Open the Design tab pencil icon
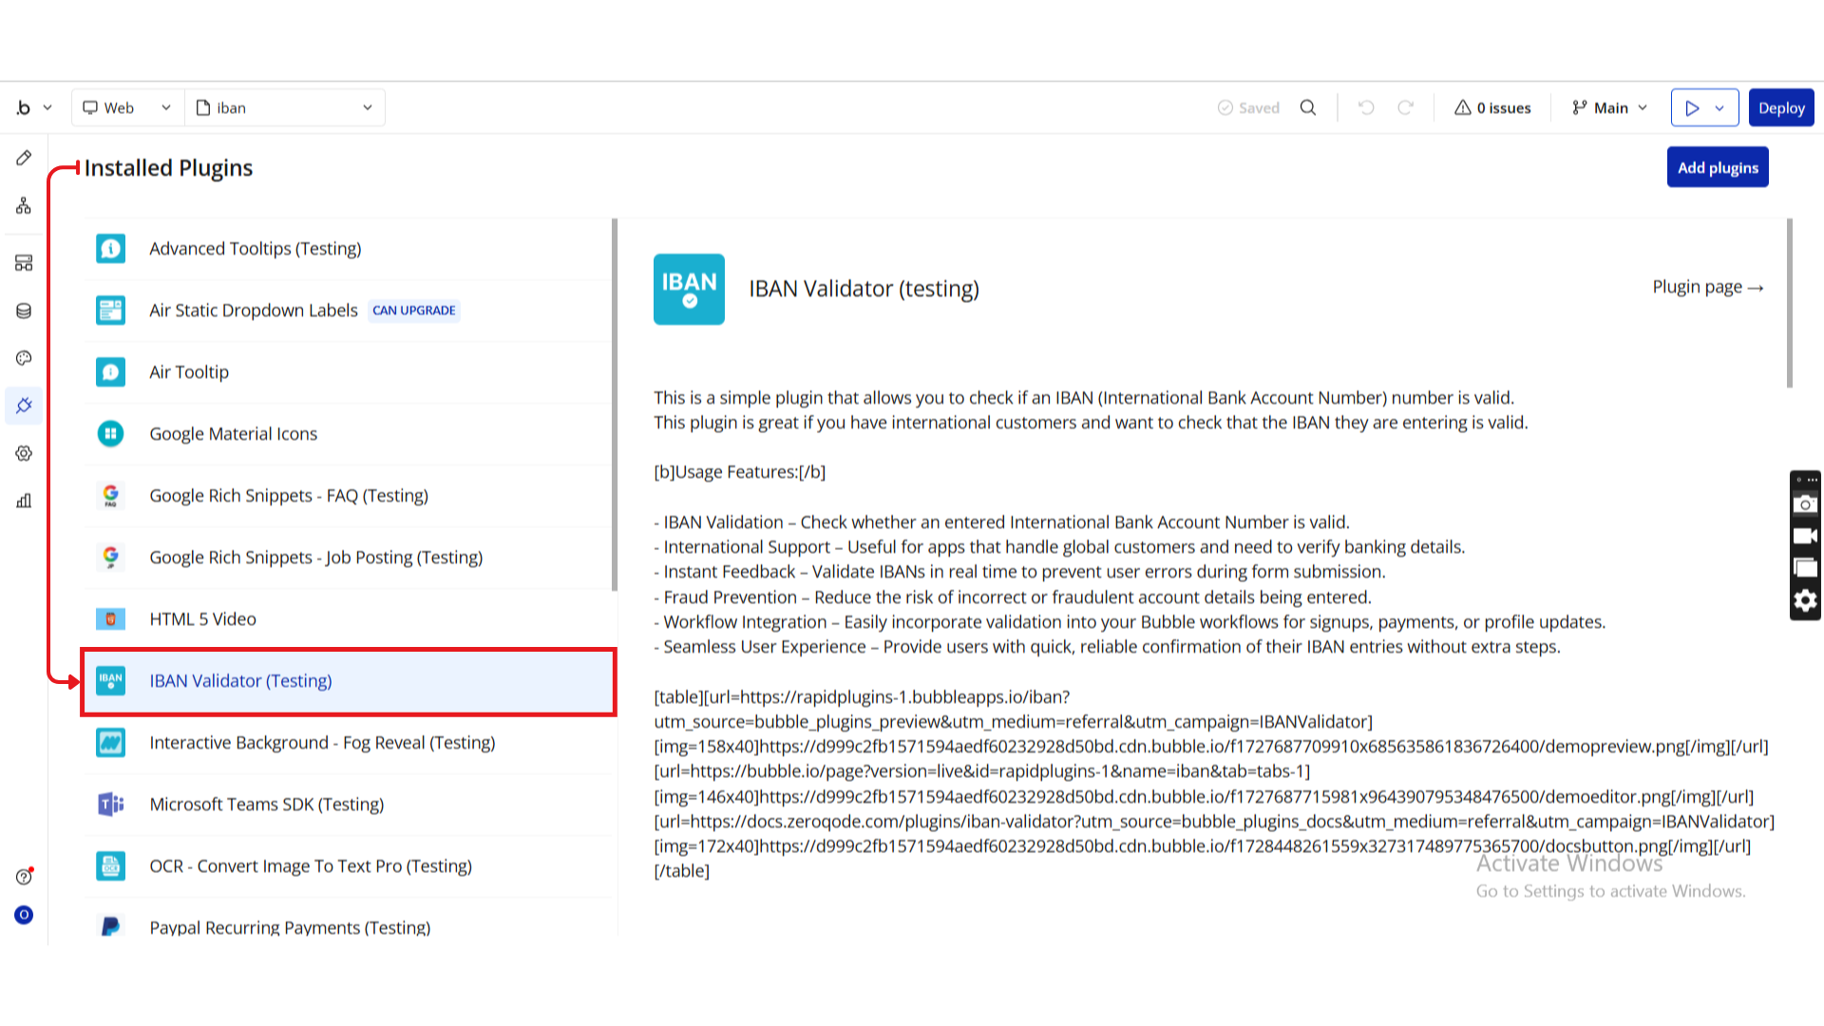Viewport: 1824px width, 1026px height. tap(24, 158)
